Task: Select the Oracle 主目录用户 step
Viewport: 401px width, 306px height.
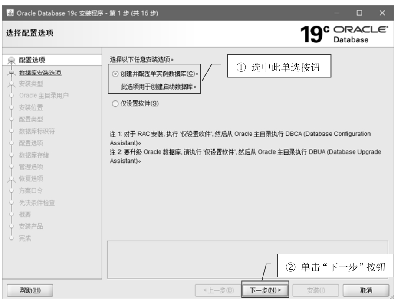Action: pos(44,96)
